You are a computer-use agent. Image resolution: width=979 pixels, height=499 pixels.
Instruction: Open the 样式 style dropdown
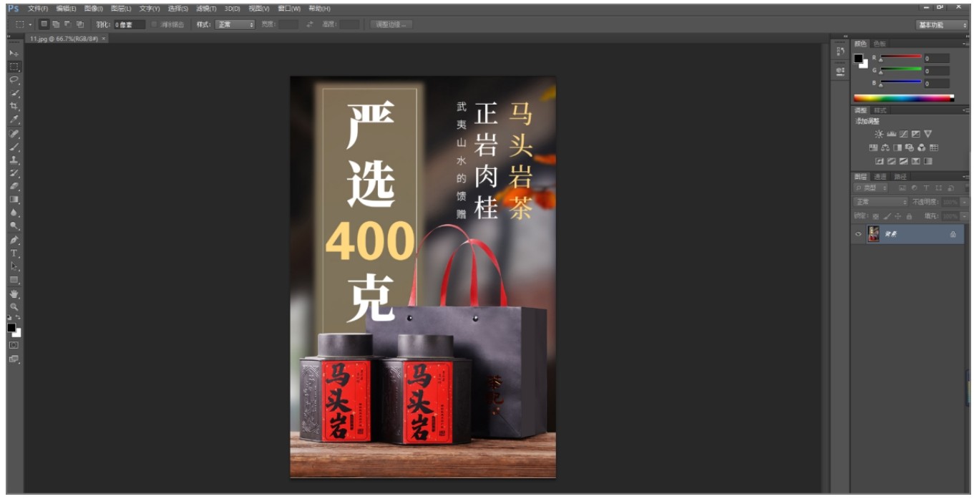tap(235, 24)
